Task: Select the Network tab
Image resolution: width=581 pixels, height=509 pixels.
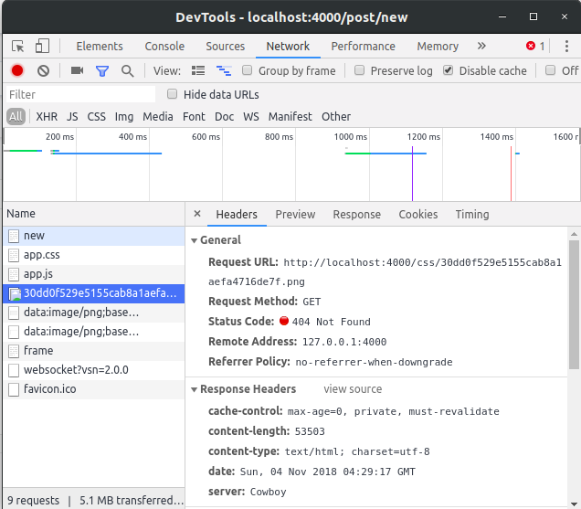Action: tap(288, 46)
